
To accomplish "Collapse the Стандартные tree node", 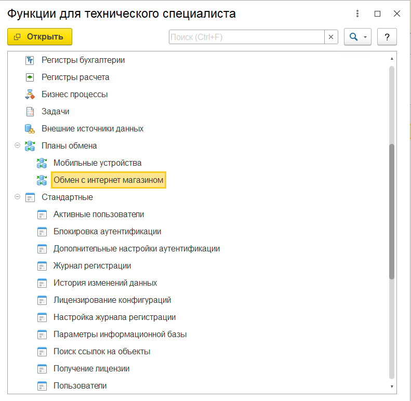I will point(18,197).
